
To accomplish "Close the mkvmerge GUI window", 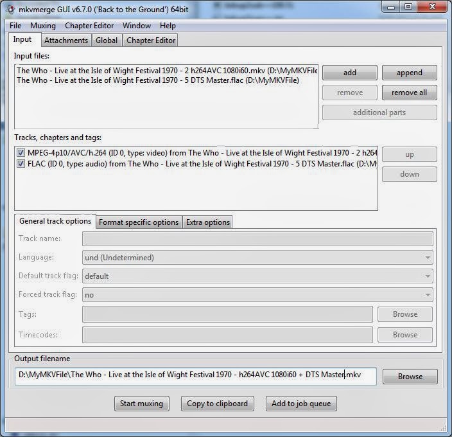I will tap(432, 7).
